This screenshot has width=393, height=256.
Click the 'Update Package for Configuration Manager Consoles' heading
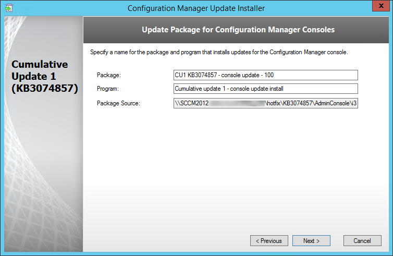click(x=238, y=30)
